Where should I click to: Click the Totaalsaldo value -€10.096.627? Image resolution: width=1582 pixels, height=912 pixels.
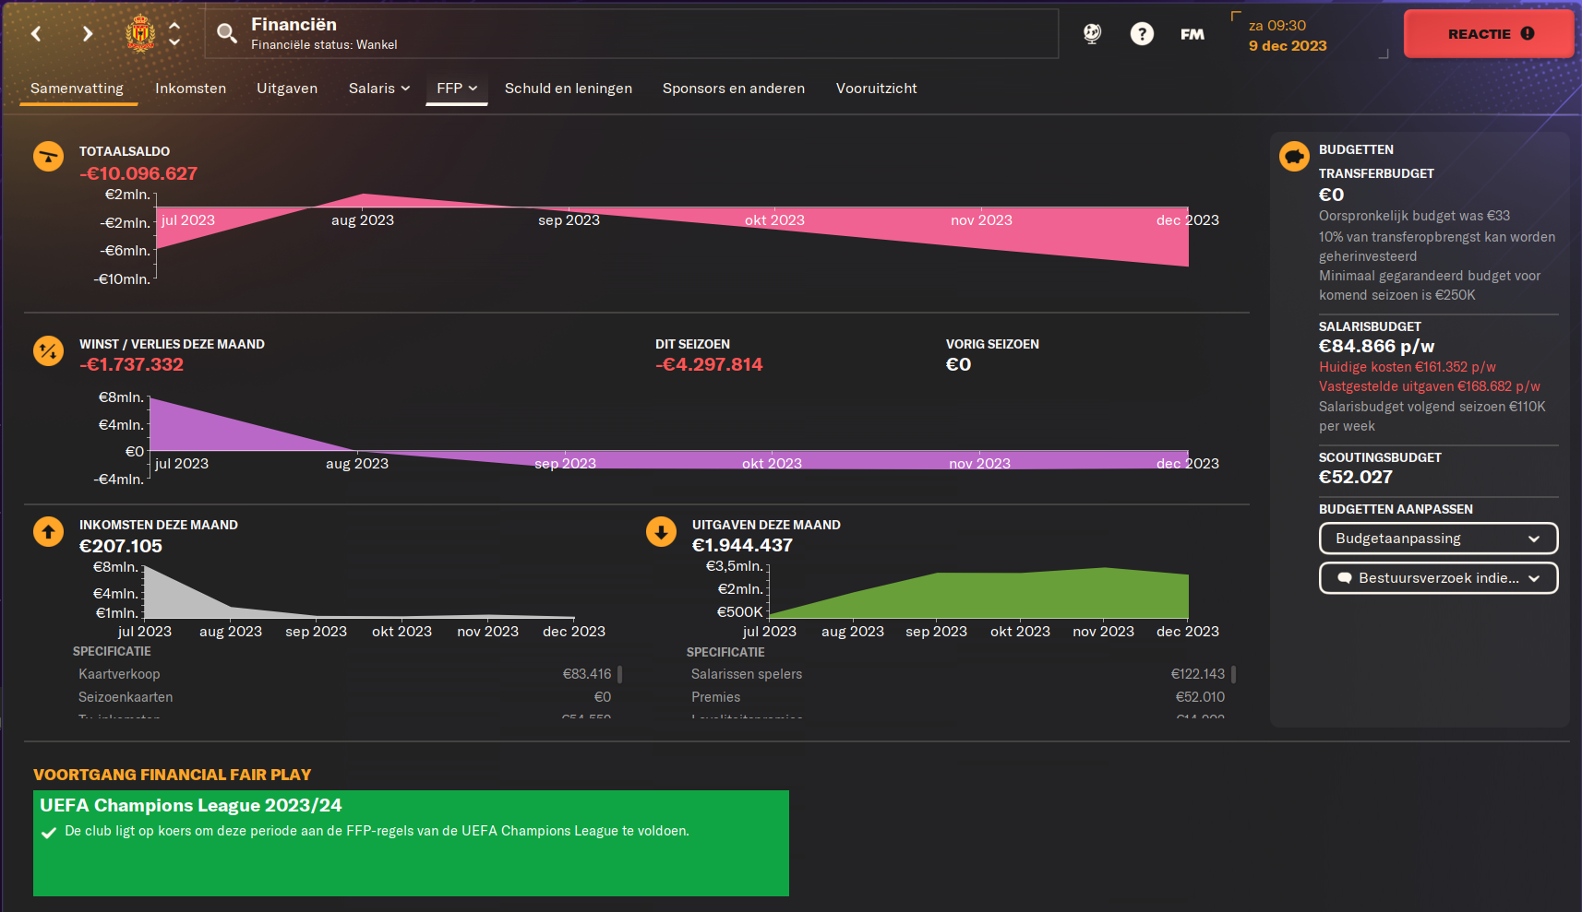click(x=138, y=173)
